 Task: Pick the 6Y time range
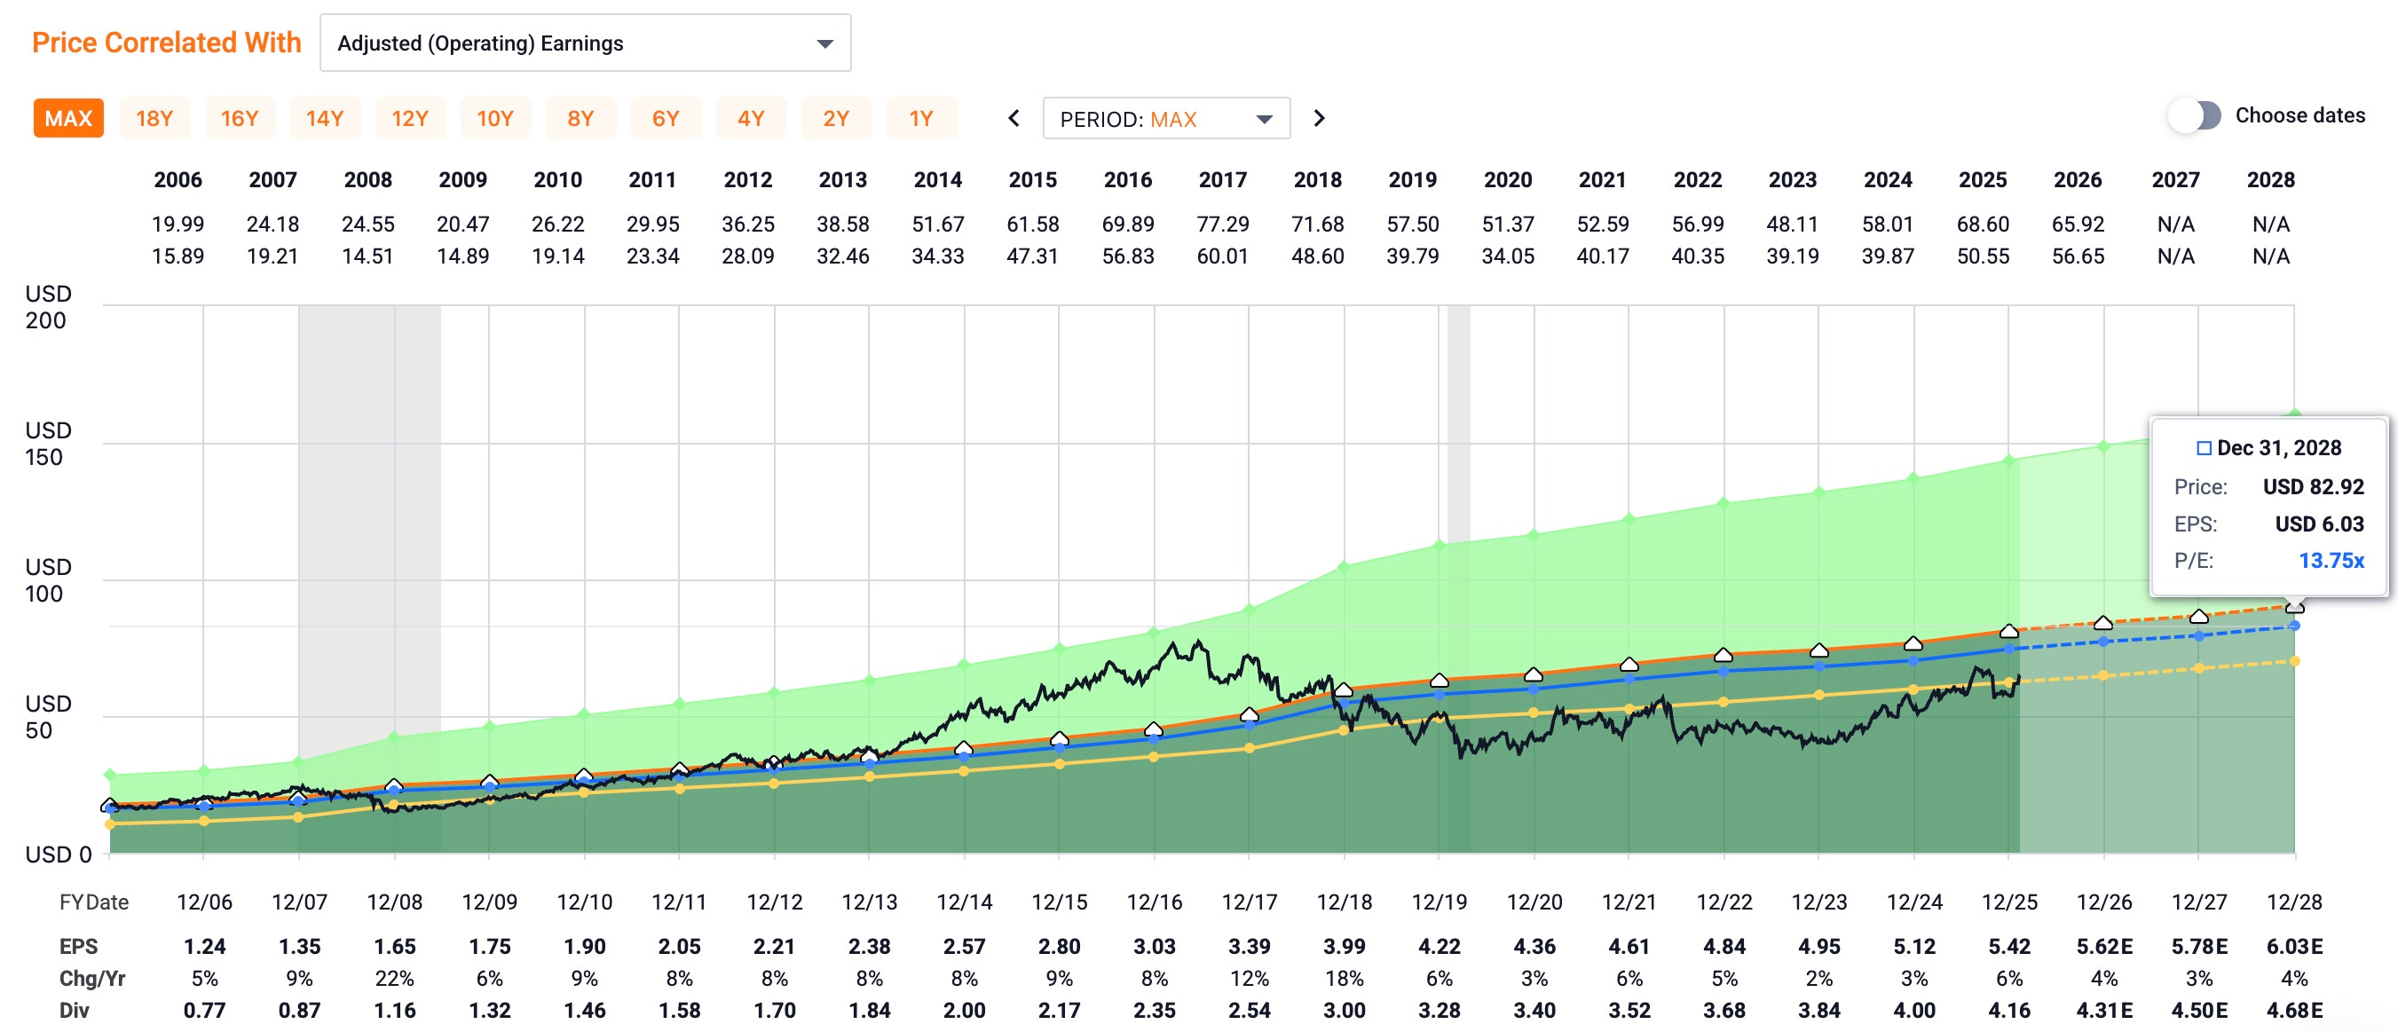[665, 118]
